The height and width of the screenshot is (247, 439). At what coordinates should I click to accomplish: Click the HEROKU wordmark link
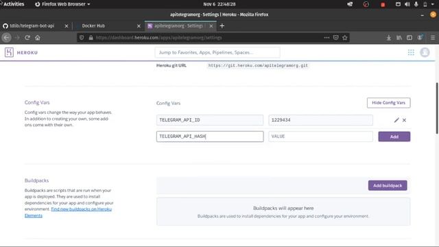27,53
